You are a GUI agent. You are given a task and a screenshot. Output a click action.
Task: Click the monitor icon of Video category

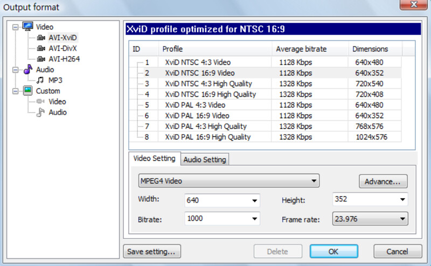(28, 26)
